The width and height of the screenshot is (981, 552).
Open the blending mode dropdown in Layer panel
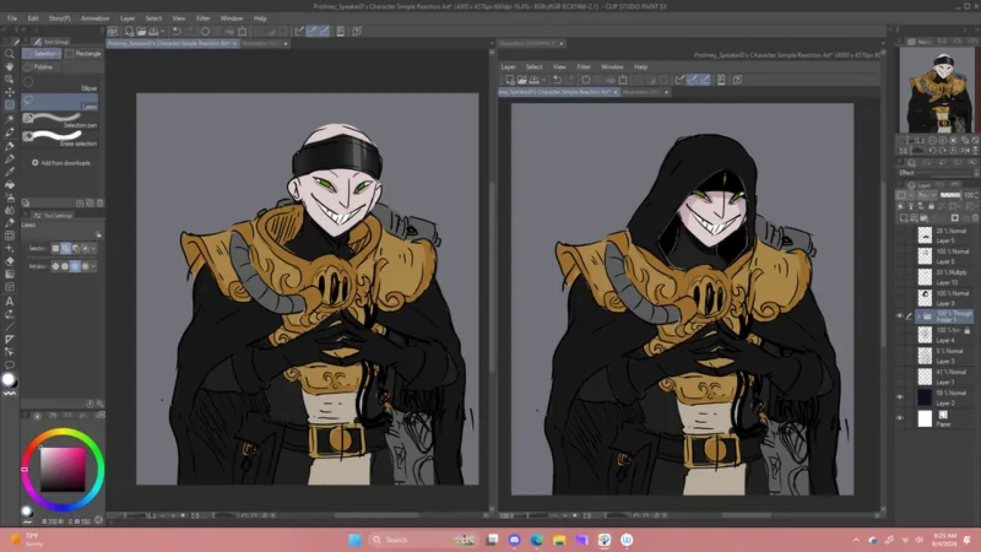click(927, 195)
